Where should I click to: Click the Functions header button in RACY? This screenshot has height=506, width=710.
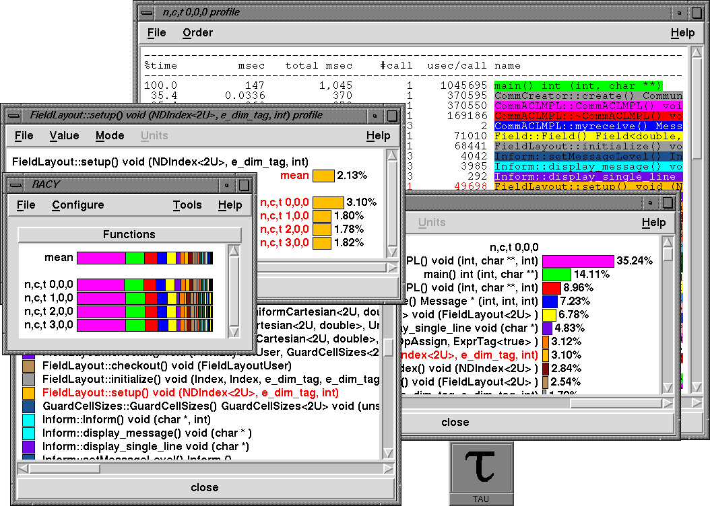click(x=129, y=234)
